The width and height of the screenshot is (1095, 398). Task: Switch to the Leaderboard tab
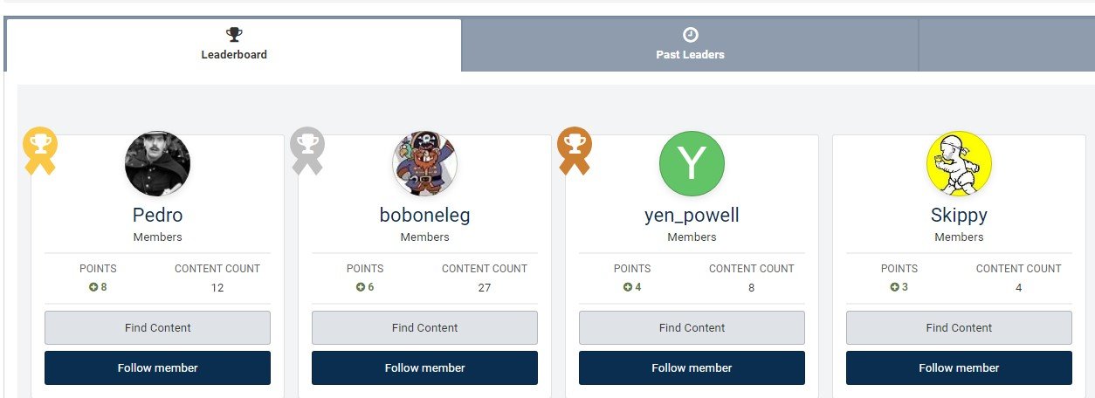click(x=234, y=45)
